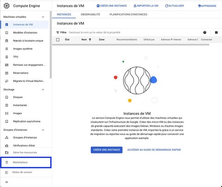Click the Gérer les ressources folder icon

[6, 152]
